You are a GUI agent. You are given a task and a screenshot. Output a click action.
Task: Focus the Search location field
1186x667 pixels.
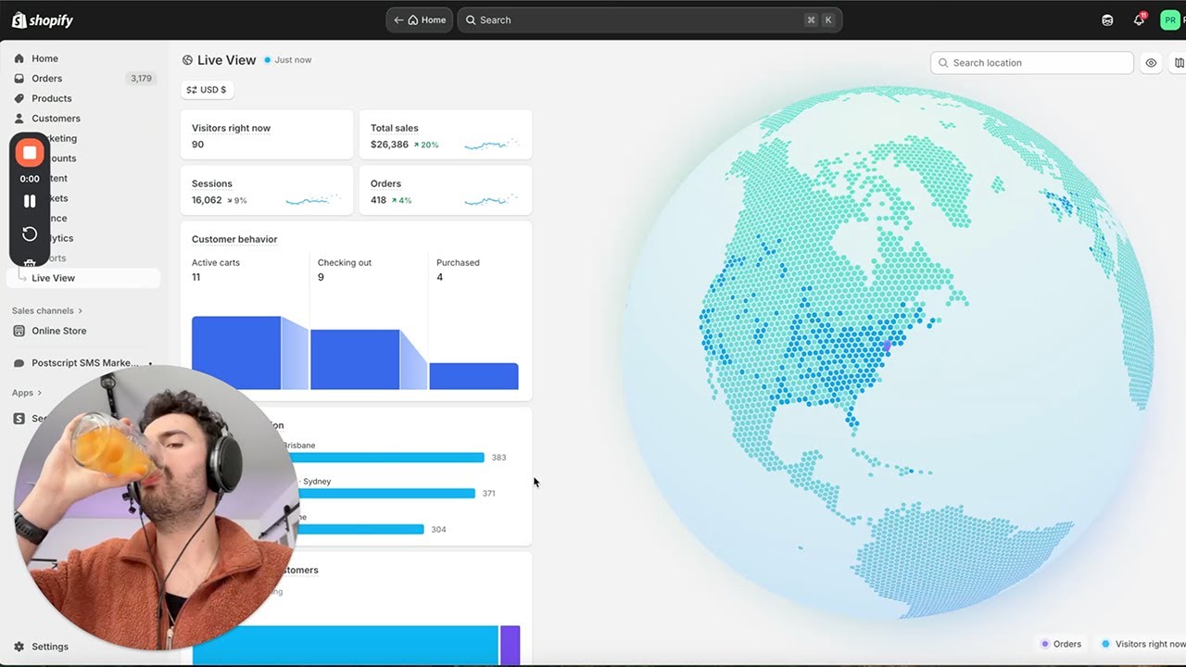click(1032, 63)
